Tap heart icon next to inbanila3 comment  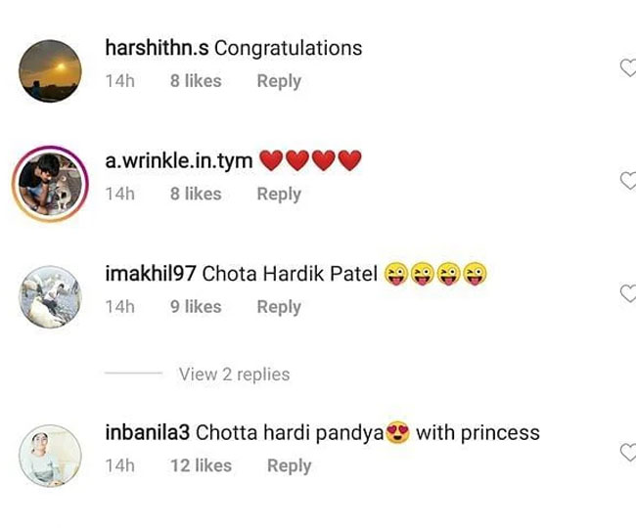point(629,453)
